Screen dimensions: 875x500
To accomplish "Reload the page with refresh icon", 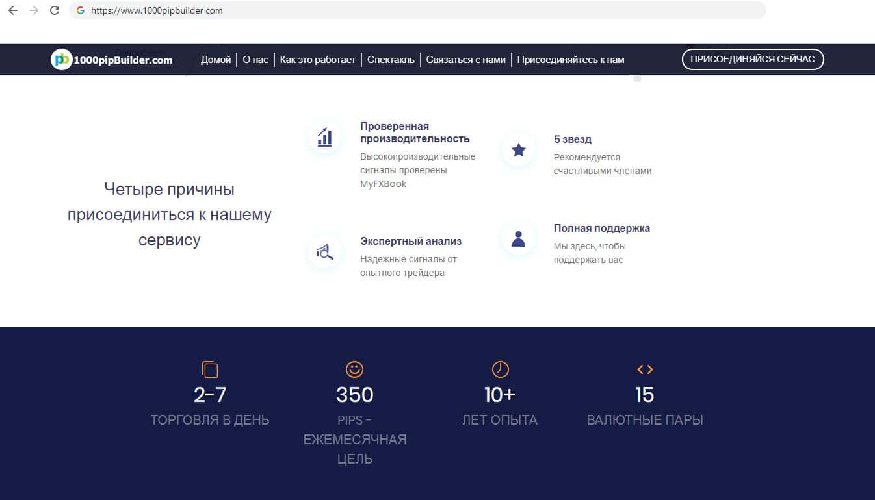I will (55, 10).
